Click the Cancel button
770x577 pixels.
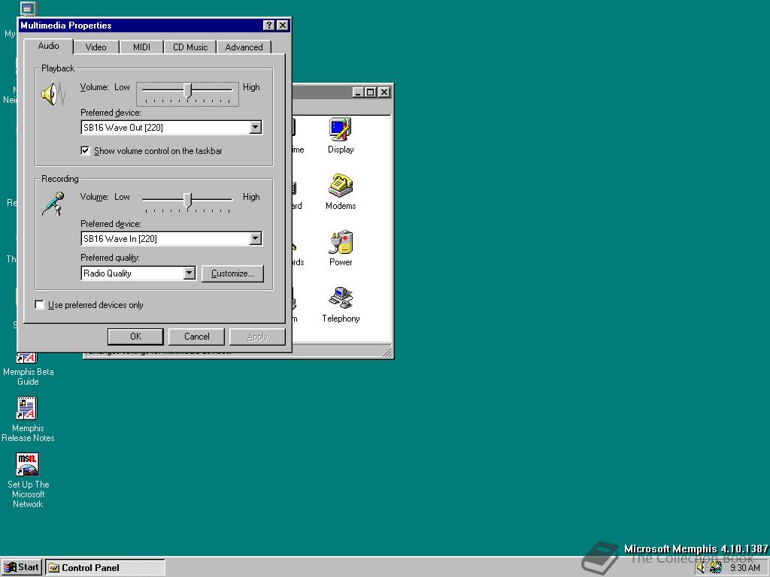click(x=196, y=337)
